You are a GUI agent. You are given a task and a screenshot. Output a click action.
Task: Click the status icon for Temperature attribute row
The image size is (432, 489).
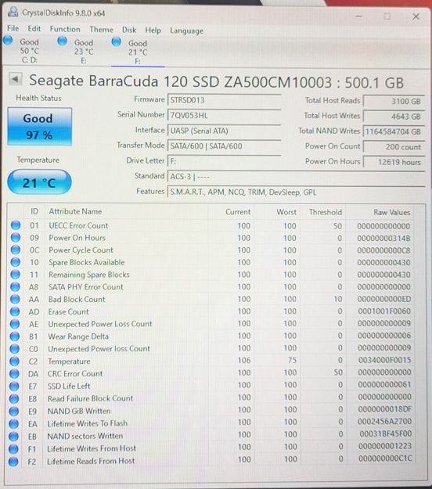(x=14, y=361)
